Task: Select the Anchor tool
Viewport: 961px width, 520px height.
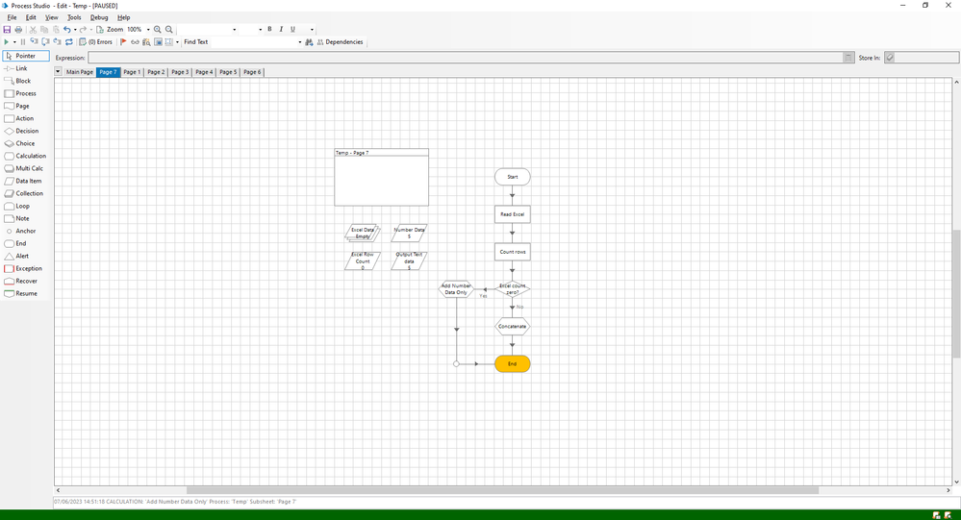Action: point(26,231)
